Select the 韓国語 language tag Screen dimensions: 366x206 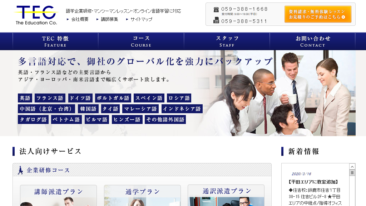[x=88, y=109]
